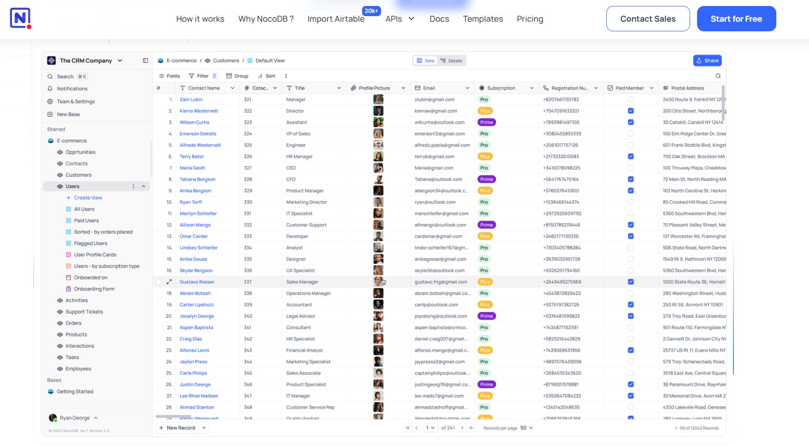Switch to the Details tab
Viewport: 809px width, 446px height.
click(x=451, y=61)
